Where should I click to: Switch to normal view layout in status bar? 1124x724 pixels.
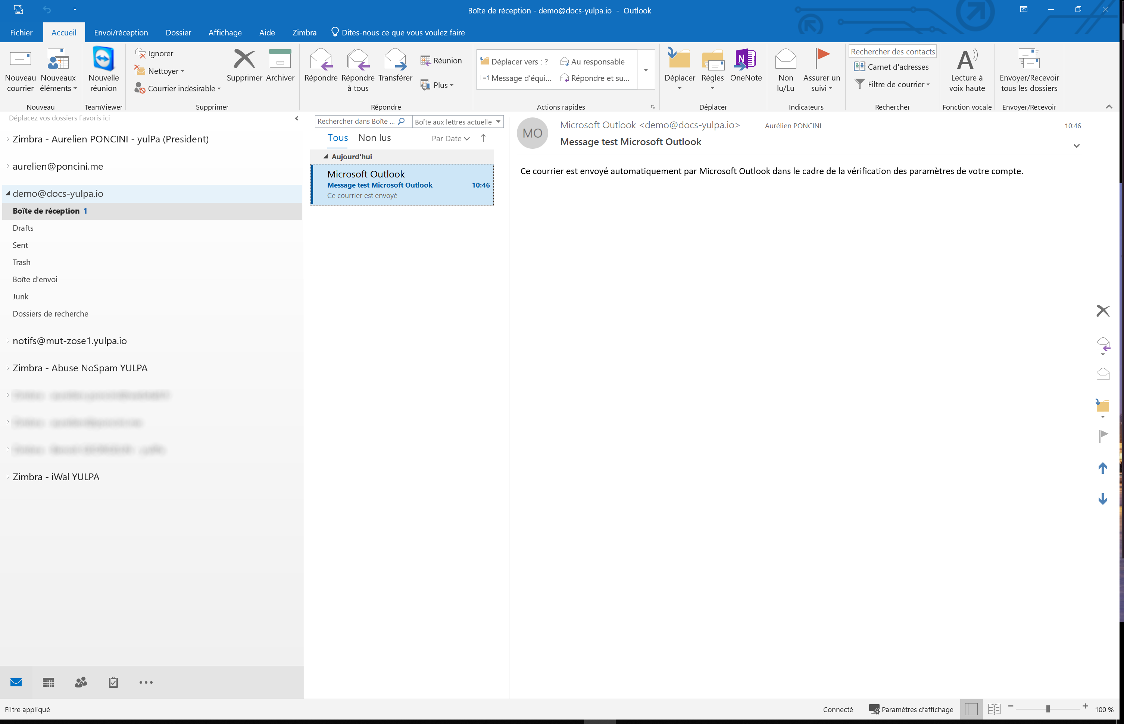971,709
